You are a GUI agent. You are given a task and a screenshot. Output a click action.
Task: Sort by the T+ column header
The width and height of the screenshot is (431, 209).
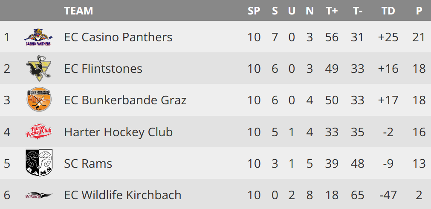[332, 11]
